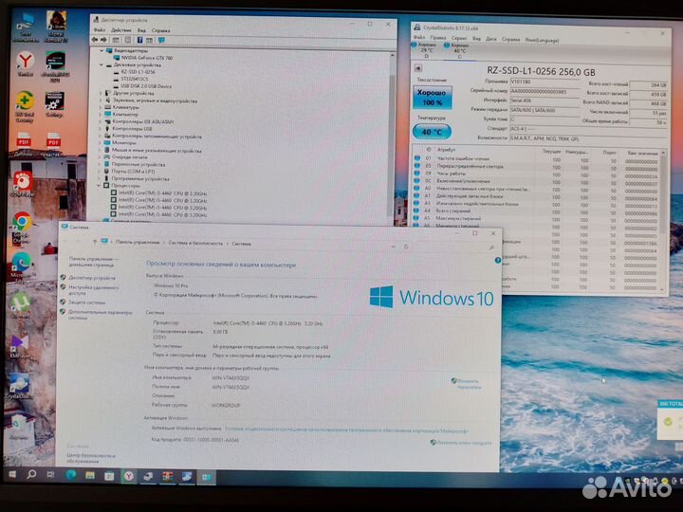Open Справка menu in Device Manager
Screen dimensions: 683x512
[160, 30]
